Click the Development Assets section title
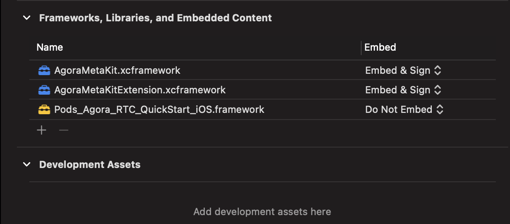Image resolution: width=510 pixels, height=224 pixels. coord(90,164)
